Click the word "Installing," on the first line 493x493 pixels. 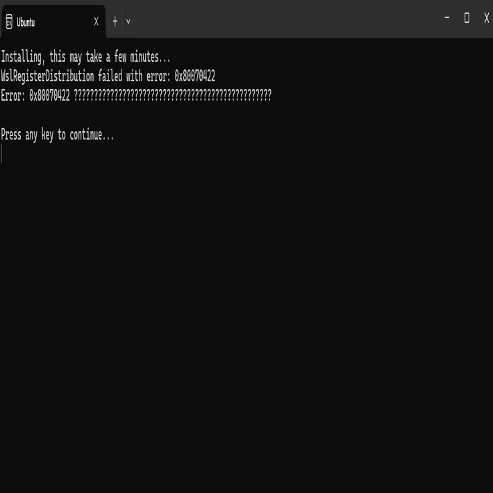click(23, 57)
